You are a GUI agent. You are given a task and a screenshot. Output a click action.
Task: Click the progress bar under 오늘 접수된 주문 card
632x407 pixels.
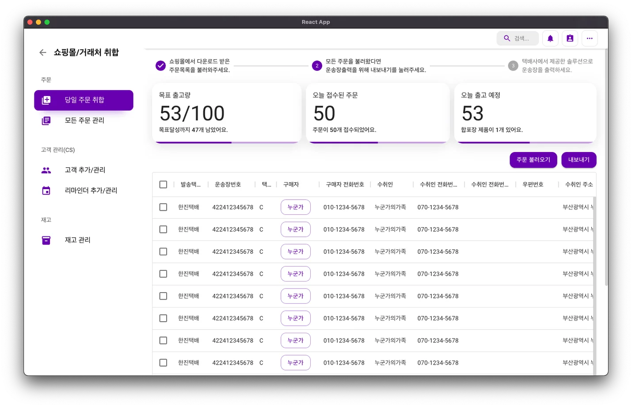(x=378, y=143)
